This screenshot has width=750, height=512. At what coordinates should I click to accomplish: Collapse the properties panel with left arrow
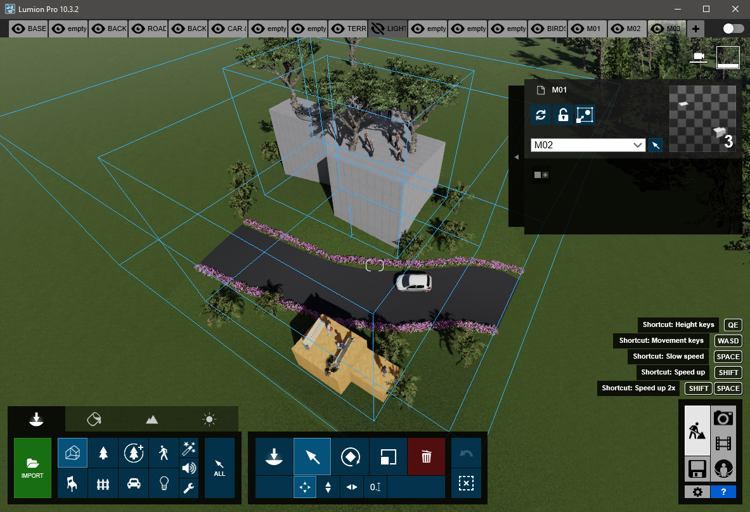click(x=516, y=157)
